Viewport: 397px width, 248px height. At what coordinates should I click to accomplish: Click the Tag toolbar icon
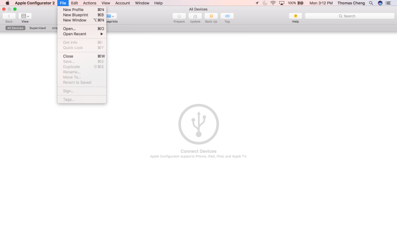[x=227, y=16]
